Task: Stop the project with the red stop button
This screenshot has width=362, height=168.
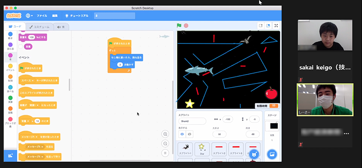Action: pos(186,26)
